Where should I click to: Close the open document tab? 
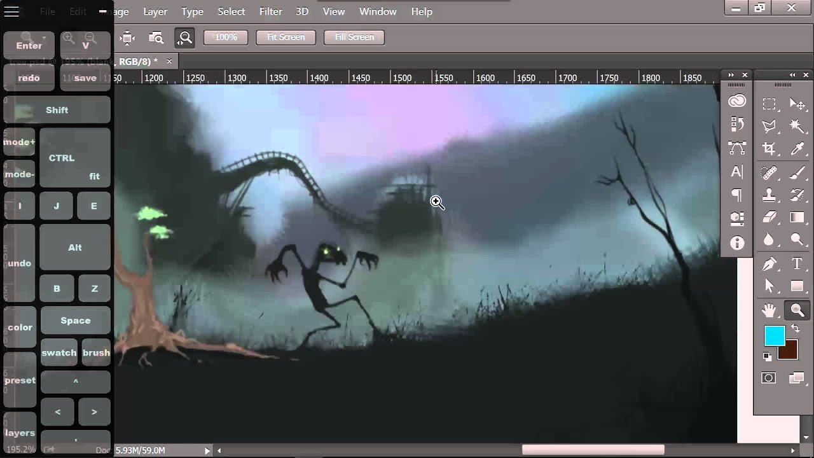click(169, 61)
